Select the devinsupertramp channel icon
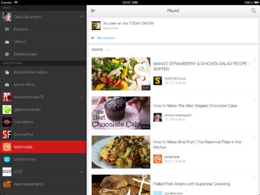This screenshot has height=195, width=260. (7, 184)
